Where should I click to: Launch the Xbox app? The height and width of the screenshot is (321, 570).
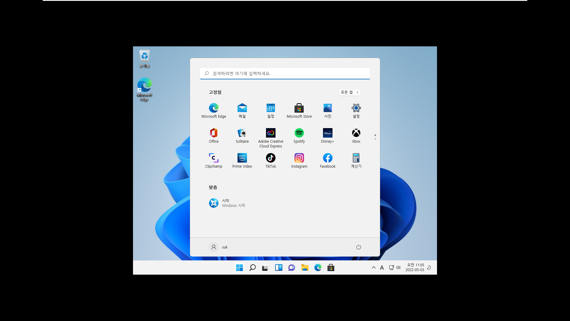pos(356,136)
